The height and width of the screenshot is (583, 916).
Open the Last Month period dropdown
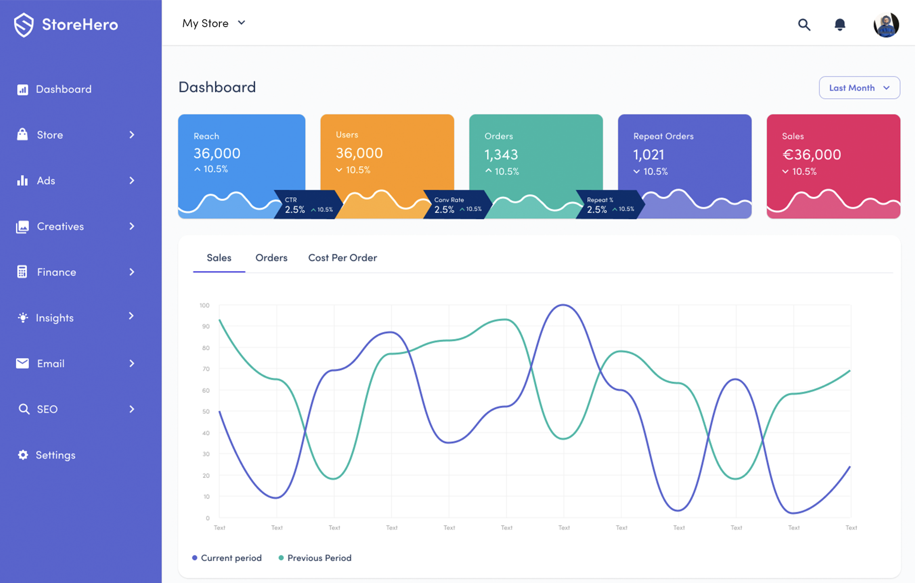click(x=859, y=88)
